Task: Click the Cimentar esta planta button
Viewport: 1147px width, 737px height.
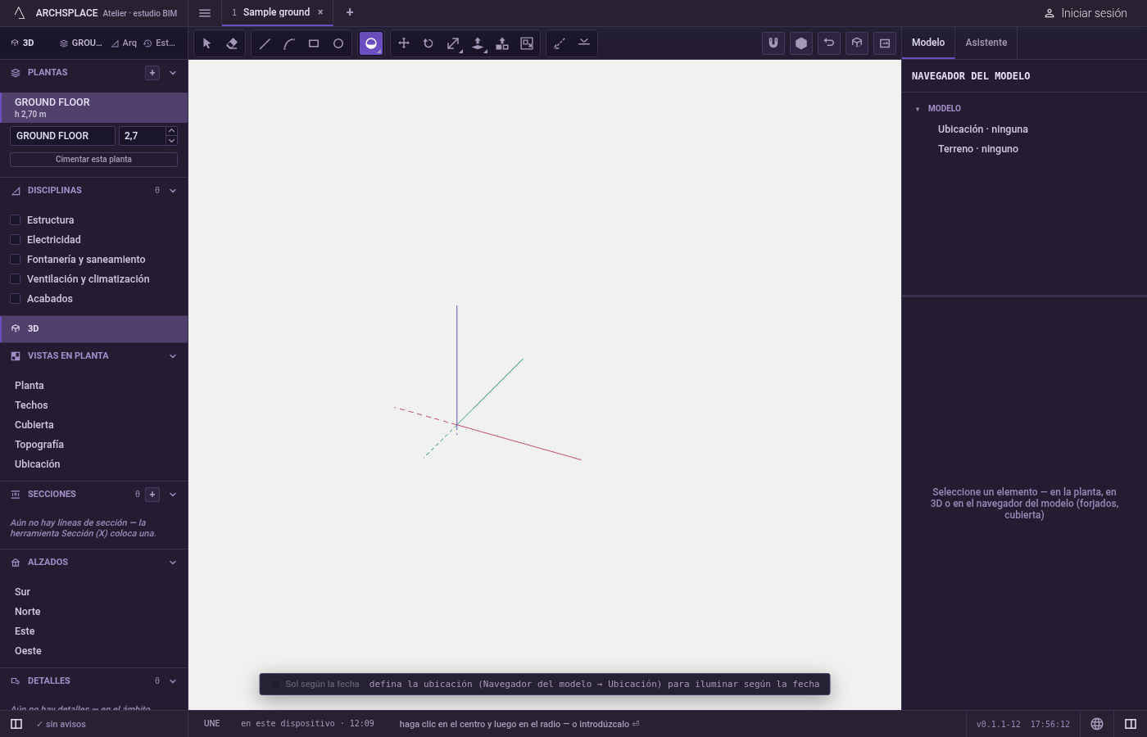Action: tap(93, 160)
